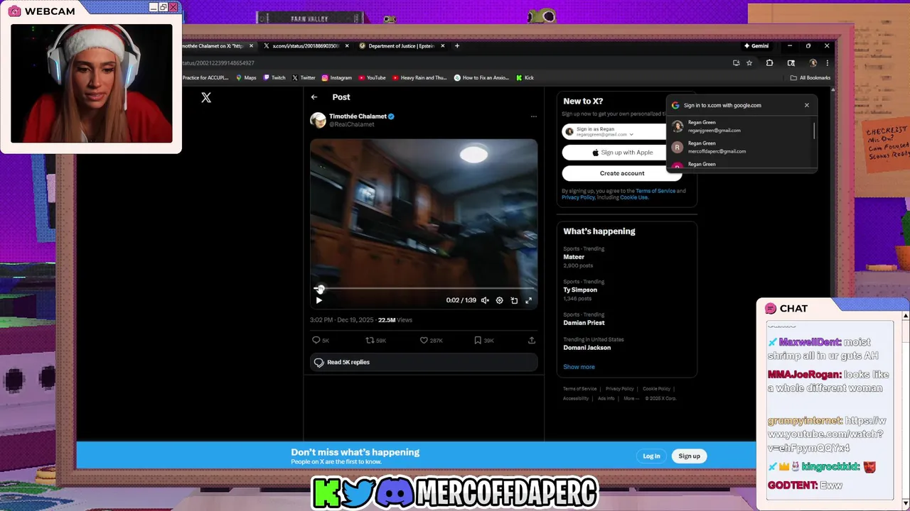Close the Google sign-in popup
The height and width of the screenshot is (511, 910).
click(x=806, y=105)
